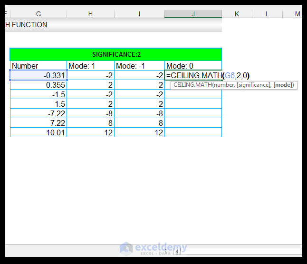Click Number cell containing -1.5
This screenshot has width=307, height=264.
point(38,94)
